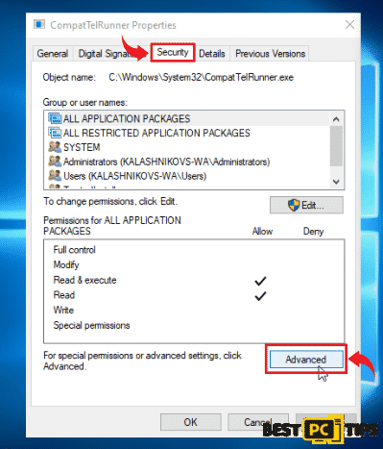The image size is (383, 449).
Task: Switch to the Previous Versions tab
Action: pyautogui.click(x=270, y=54)
